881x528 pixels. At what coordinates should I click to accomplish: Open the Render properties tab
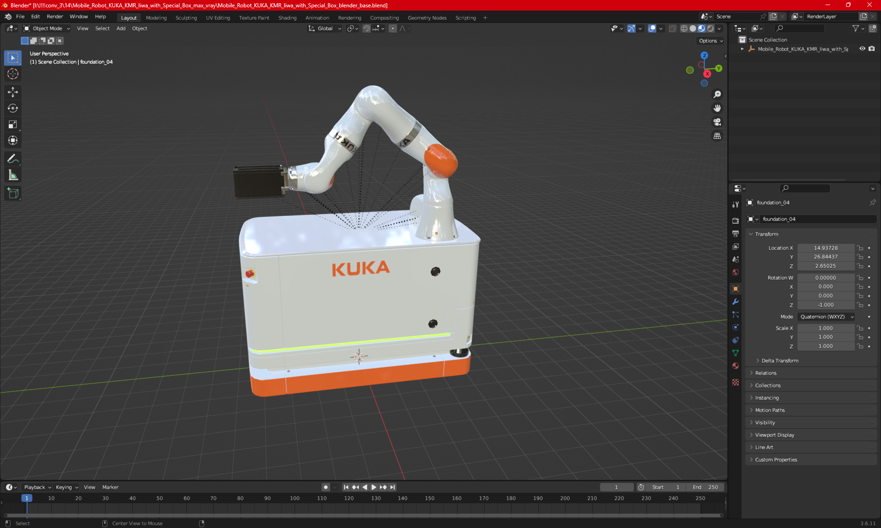(736, 220)
